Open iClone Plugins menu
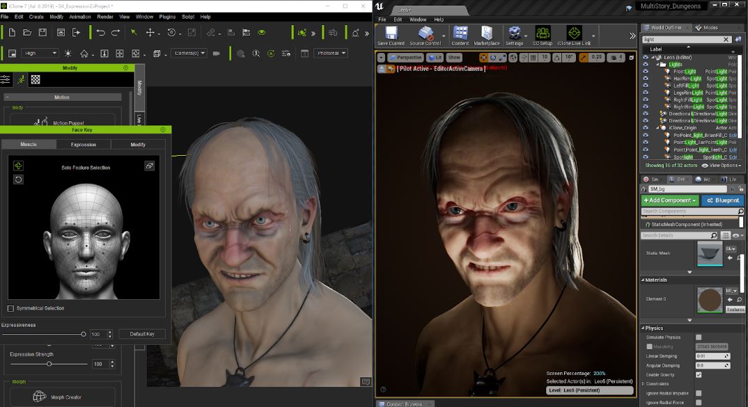Screen dimensions: 748x407 click(x=167, y=17)
